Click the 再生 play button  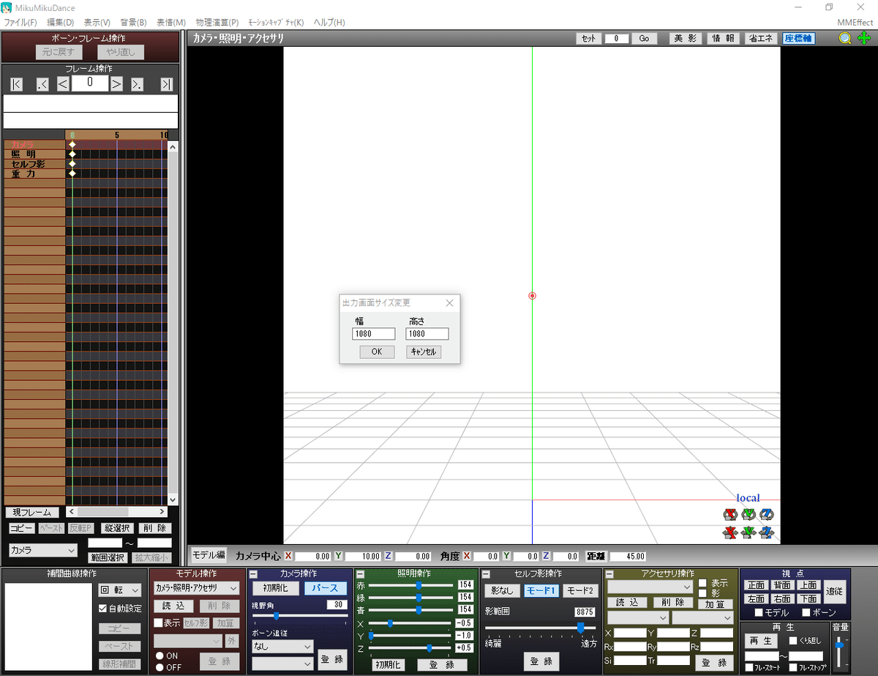click(x=762, y=641)
